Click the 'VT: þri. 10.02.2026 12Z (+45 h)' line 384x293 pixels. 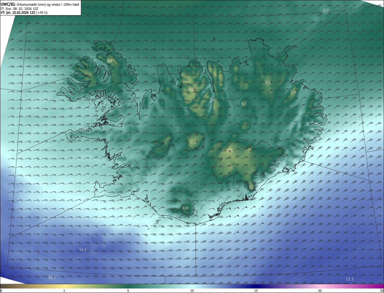coord(24,13)
